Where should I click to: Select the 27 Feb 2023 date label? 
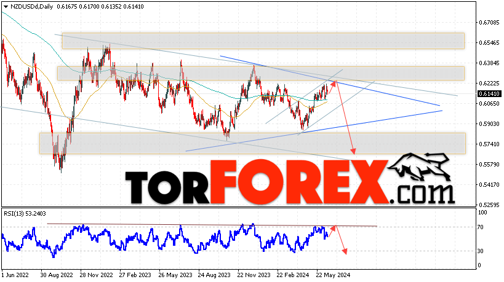click(x=135, y=275)
